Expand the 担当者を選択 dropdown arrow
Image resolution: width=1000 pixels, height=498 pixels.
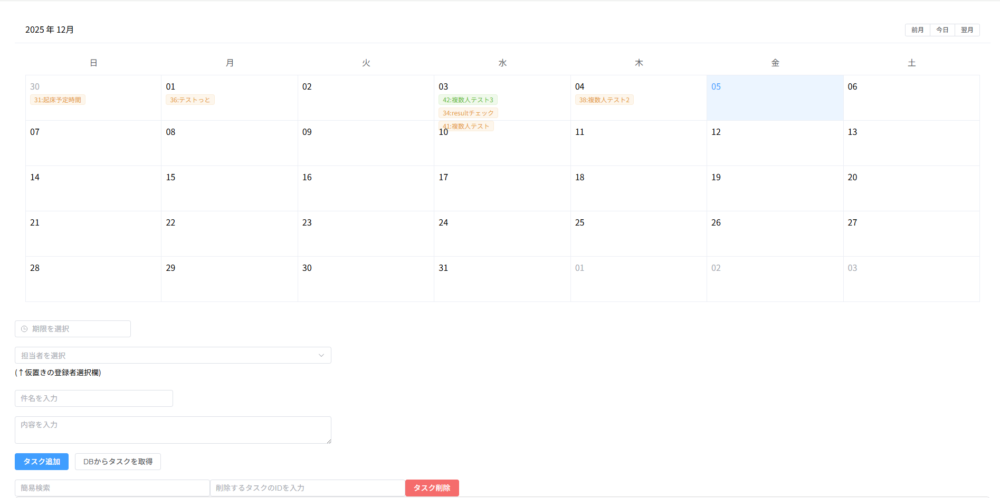click(321, 355)
